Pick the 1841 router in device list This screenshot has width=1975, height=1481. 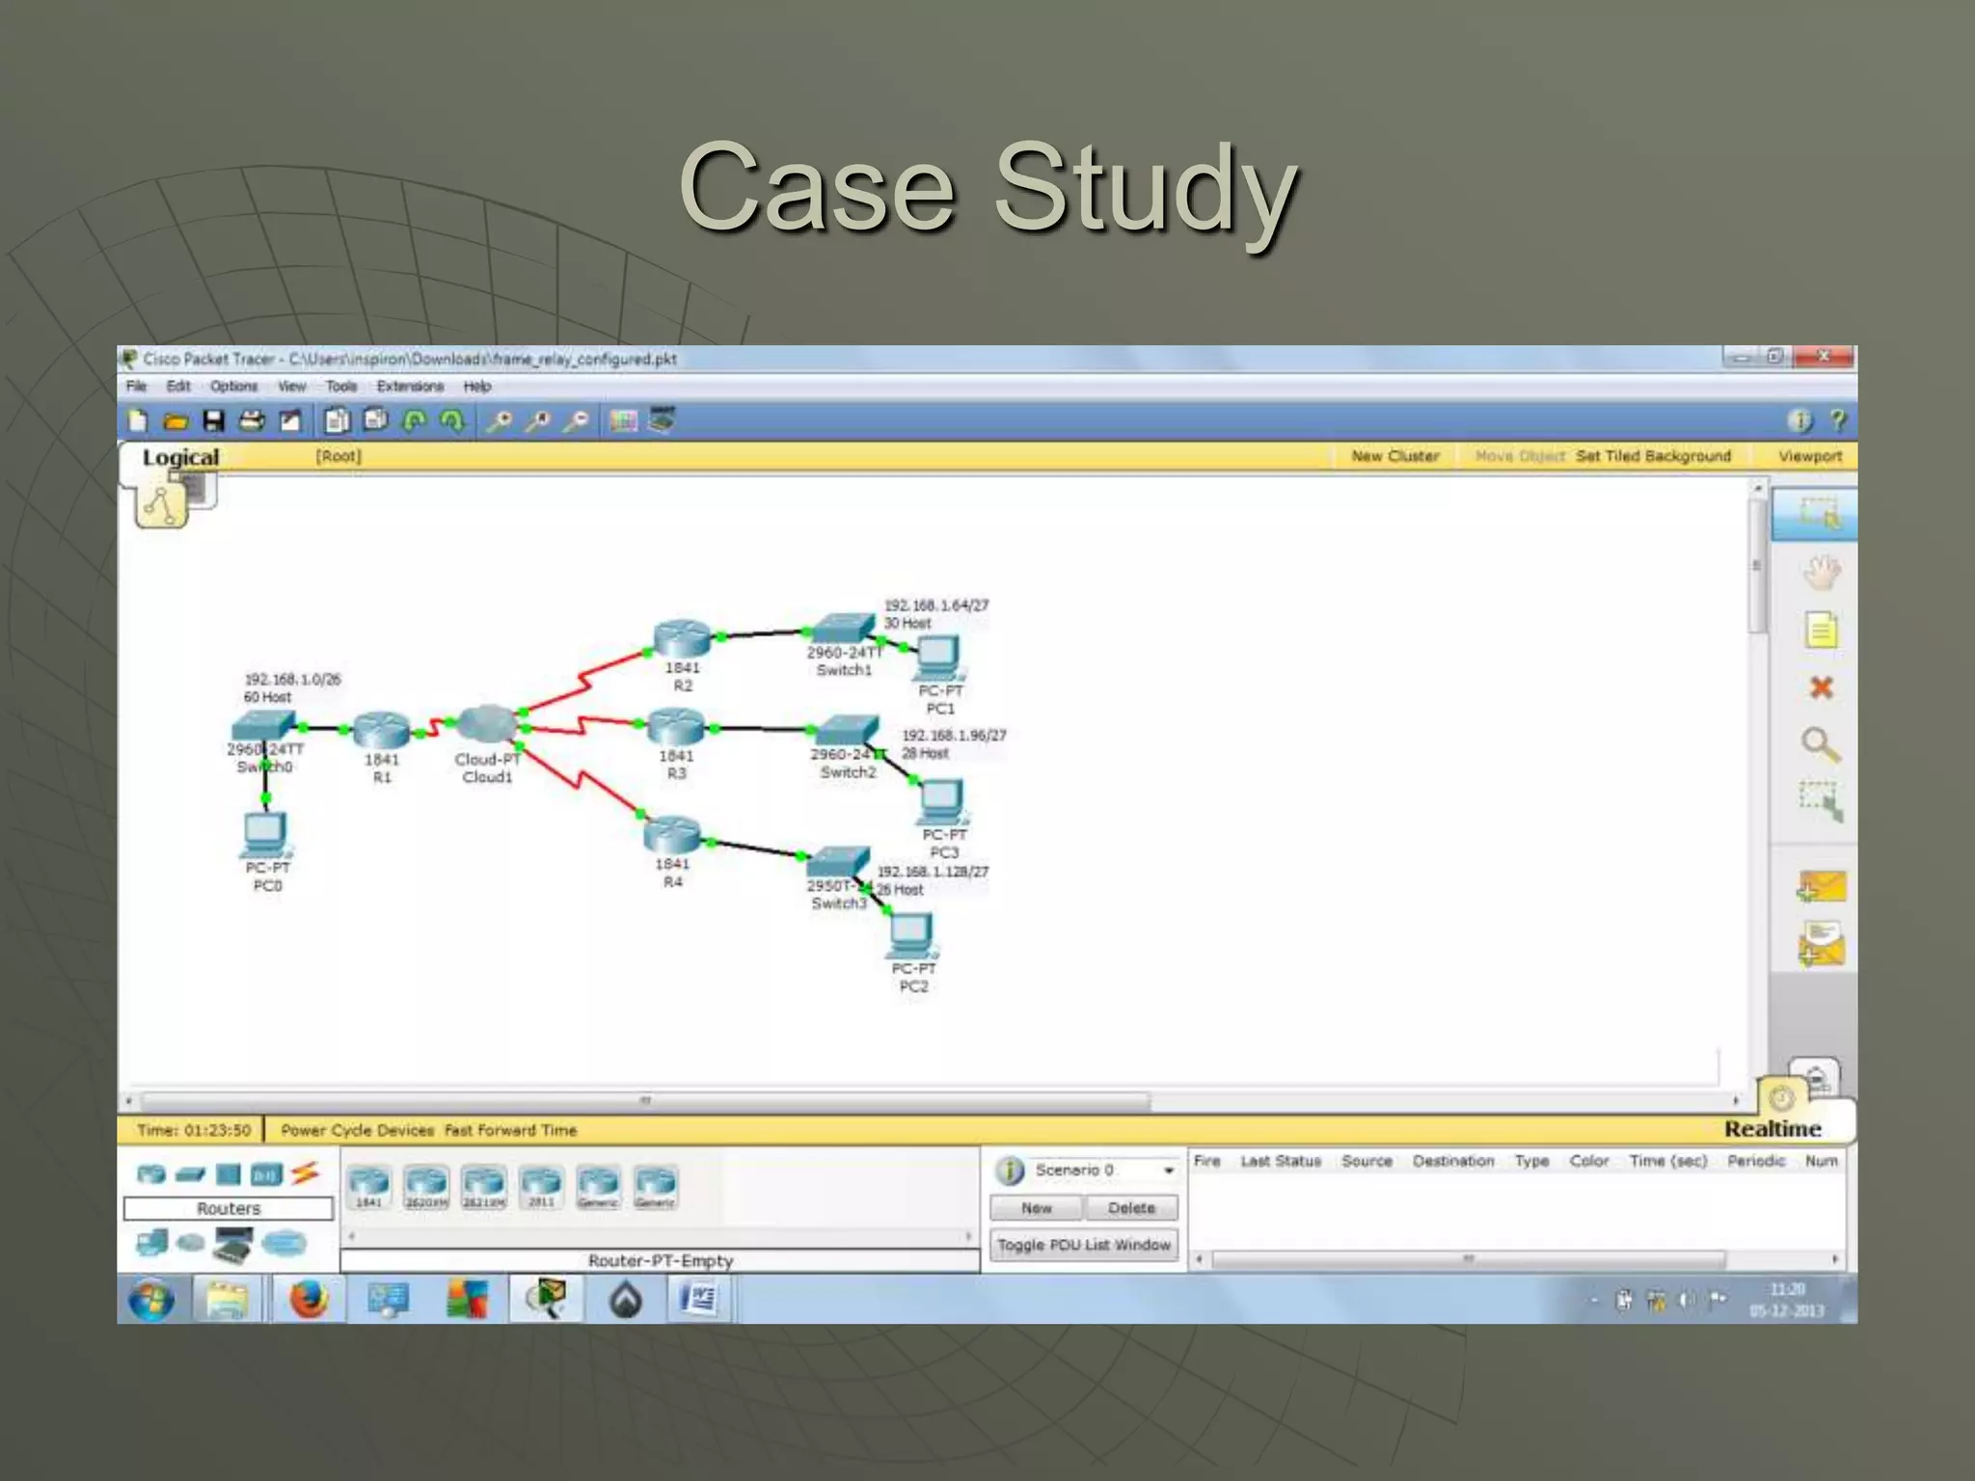tap(368, 1187)
